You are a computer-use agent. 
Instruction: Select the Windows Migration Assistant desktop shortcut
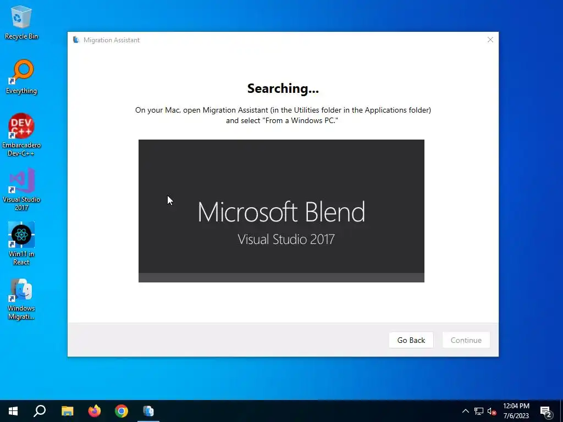[21, 299]
